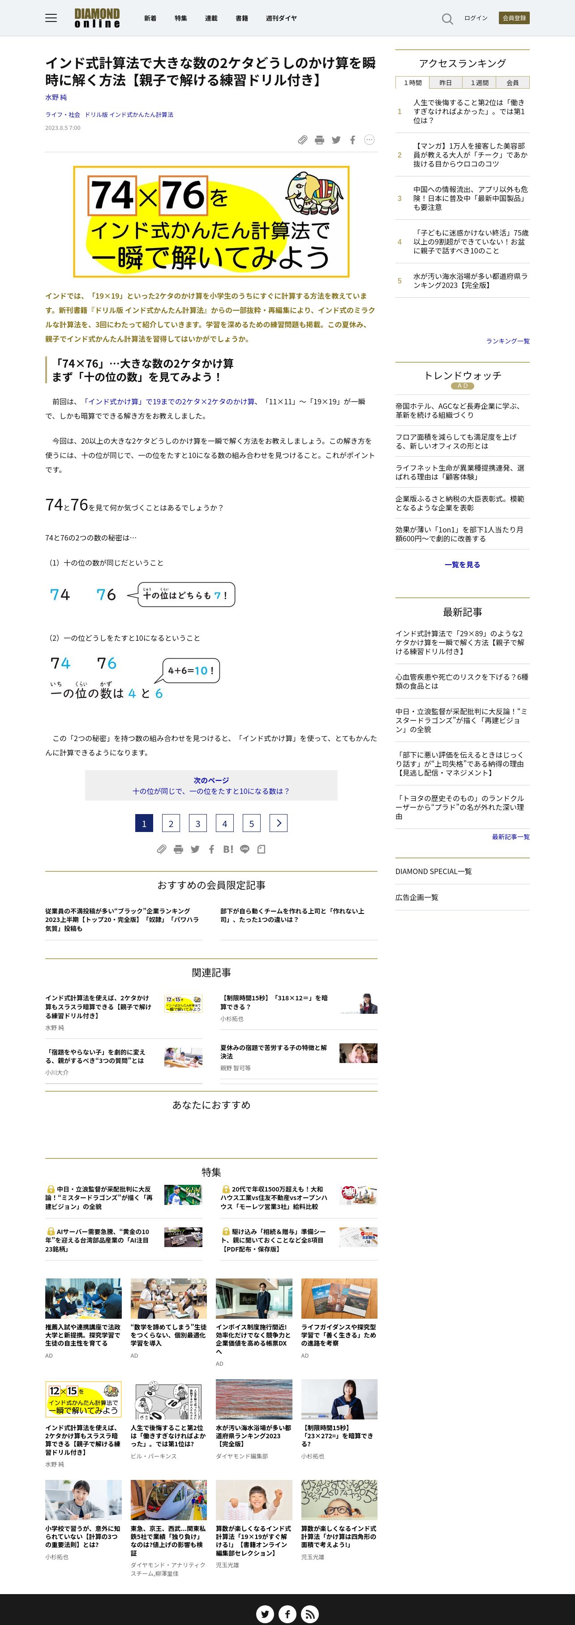Print article using printer icon beneath publish date
575x1625 pixels.
tap(319, 140)
